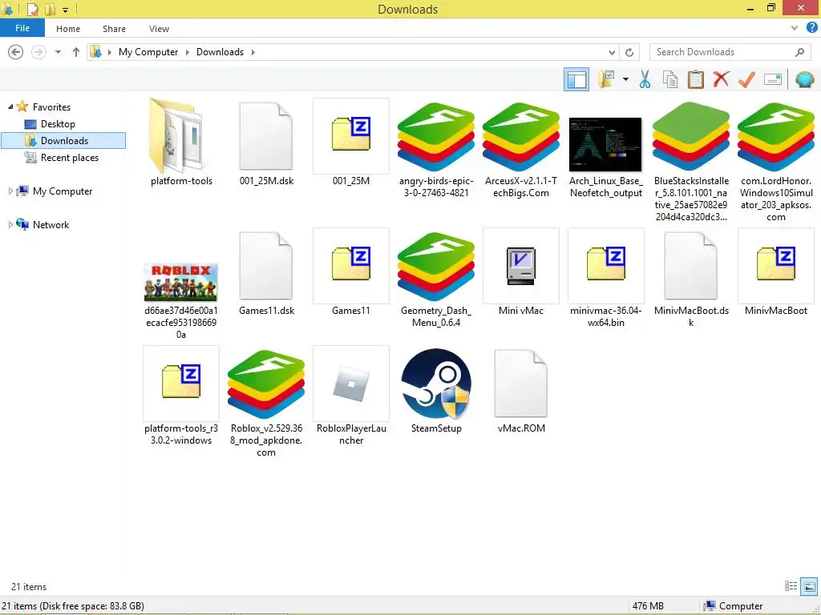Refresh the Downloads folder
This screenshot has height=615, width=821.
629,52
